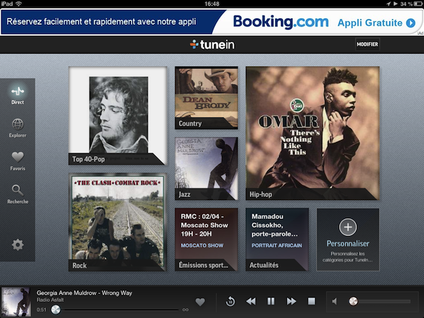The height and width of the screenshot is (318, 424).
Task: Stop the radio playback
Action: pos(312,301)
